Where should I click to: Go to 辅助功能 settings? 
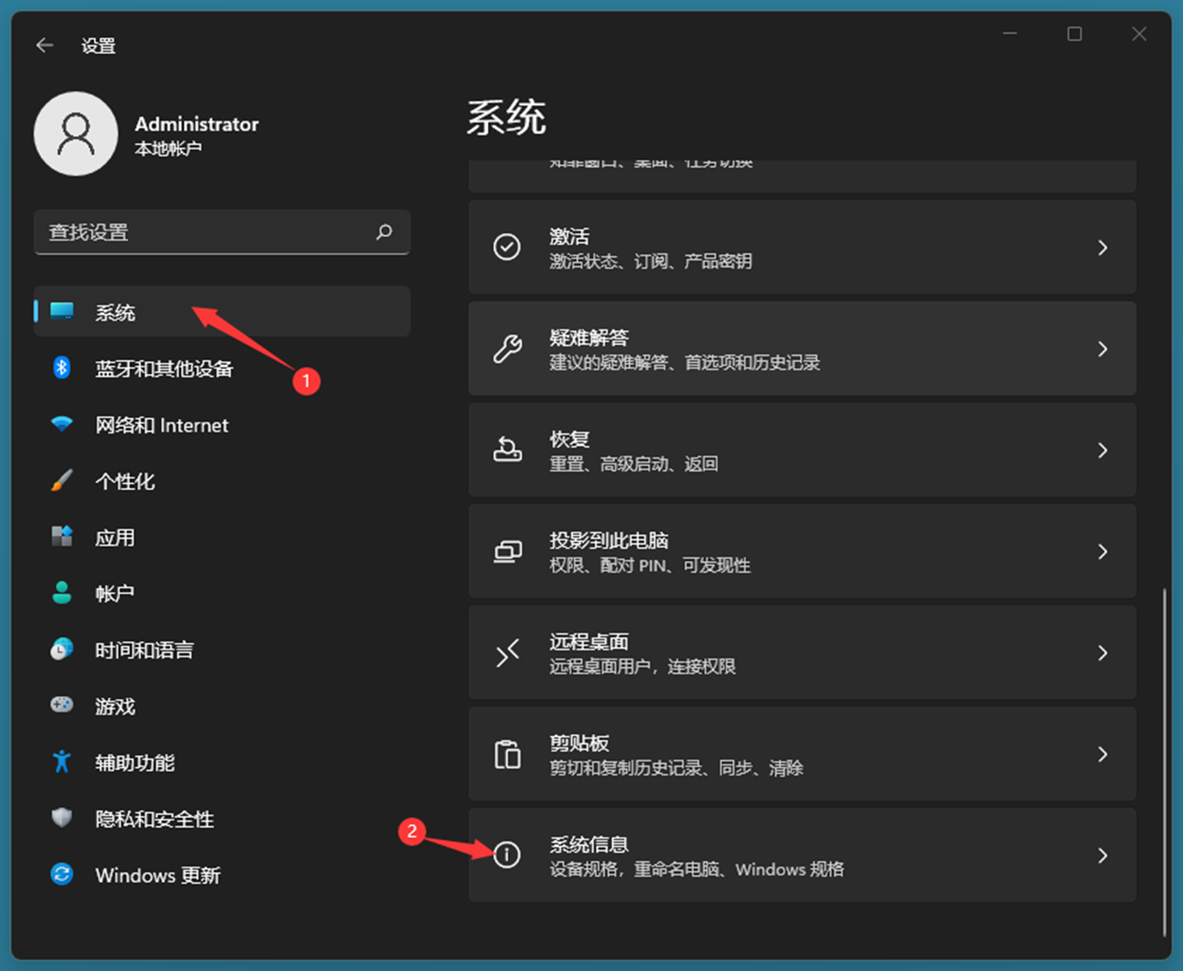click(x=222, y=762)
